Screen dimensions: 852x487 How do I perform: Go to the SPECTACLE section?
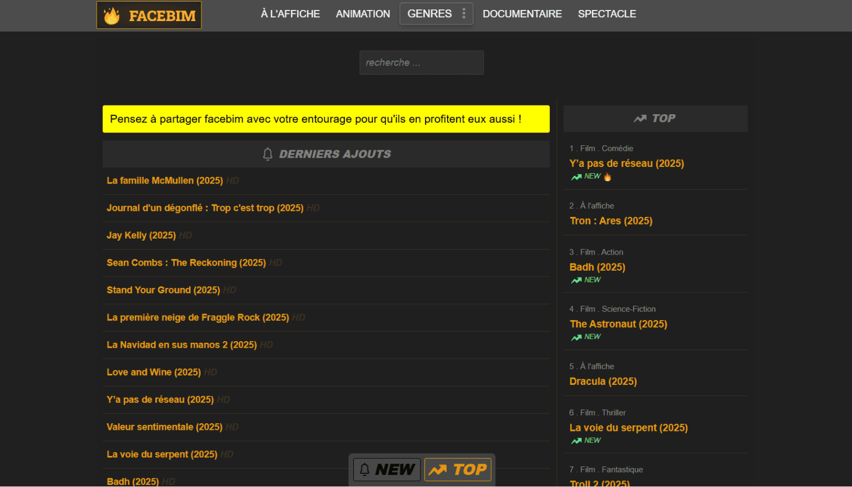[x=607, y=13]
